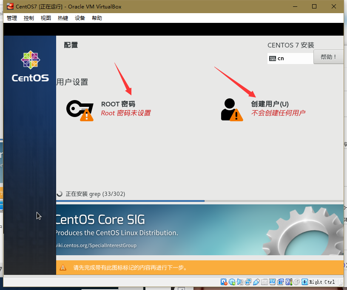Click the display settings status icon
Screen dimensions: 347x290
(x=272, y=282)
